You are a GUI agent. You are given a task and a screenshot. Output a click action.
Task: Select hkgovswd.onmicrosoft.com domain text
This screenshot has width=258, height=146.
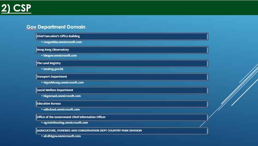tap(62, 96)
